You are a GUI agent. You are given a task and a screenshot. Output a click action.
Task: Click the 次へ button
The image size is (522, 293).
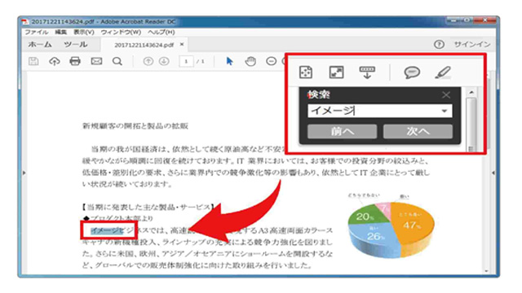click(418, 132)
